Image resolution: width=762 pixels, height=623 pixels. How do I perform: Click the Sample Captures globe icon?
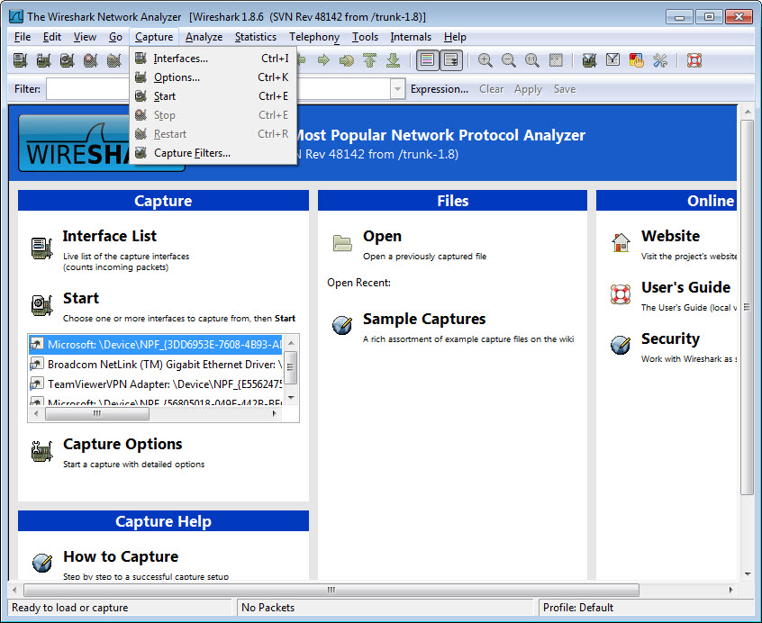342,325
